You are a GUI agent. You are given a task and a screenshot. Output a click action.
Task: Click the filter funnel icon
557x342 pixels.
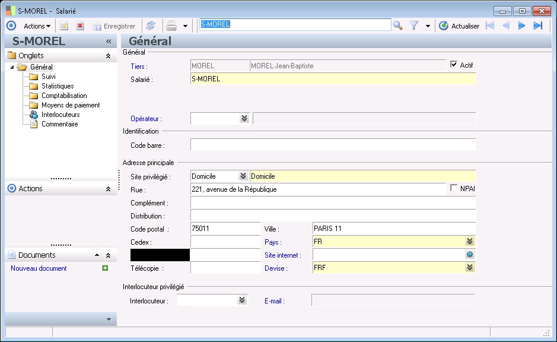[415, 26]
